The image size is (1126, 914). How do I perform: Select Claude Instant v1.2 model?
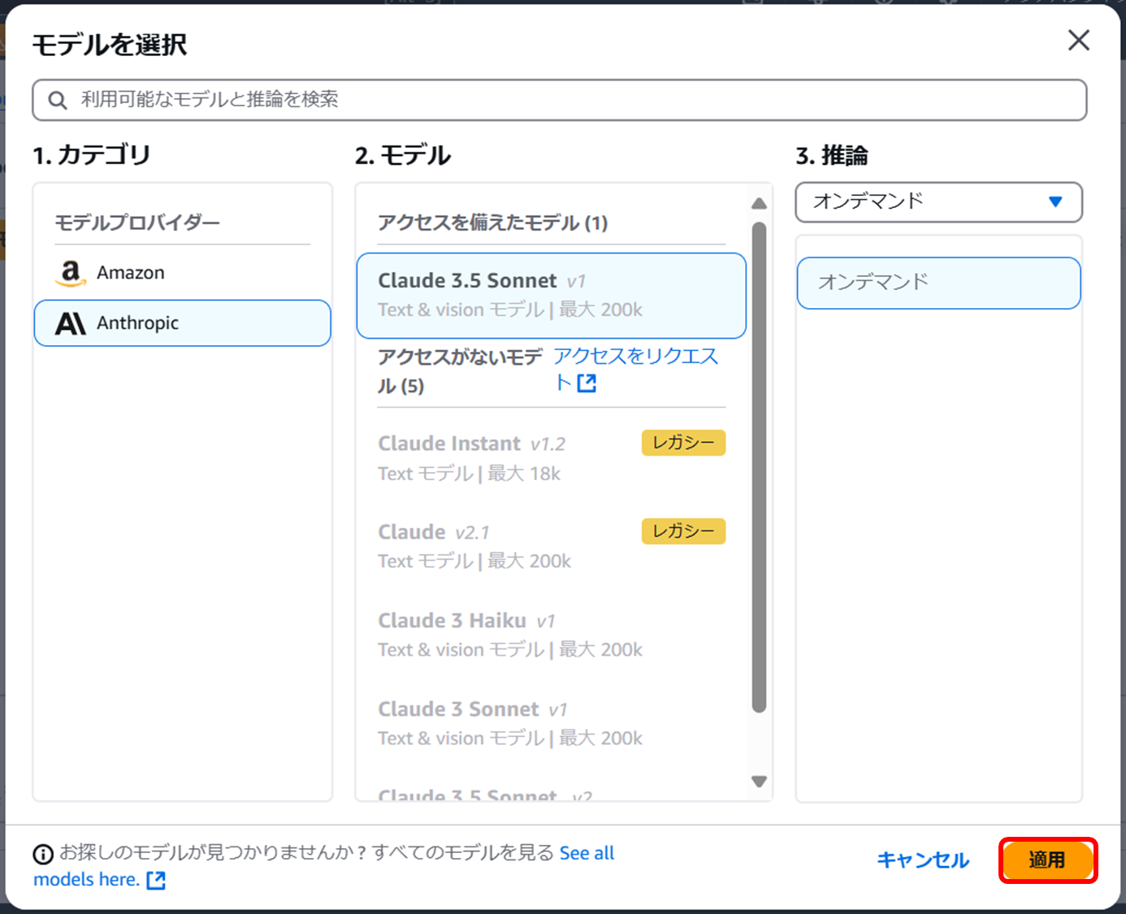(x=552, y=458)
